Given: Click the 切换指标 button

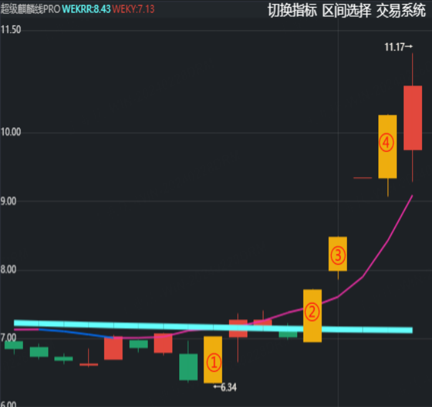Looking at the screenshot, I should click(x=292, y=11).
